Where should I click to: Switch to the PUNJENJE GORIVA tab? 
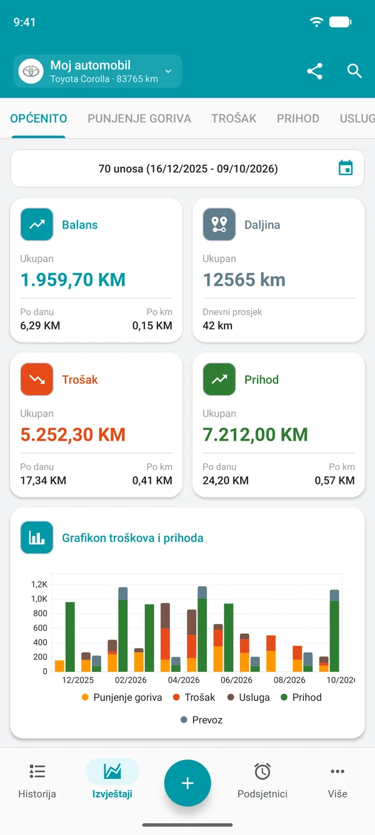(139, 118)
